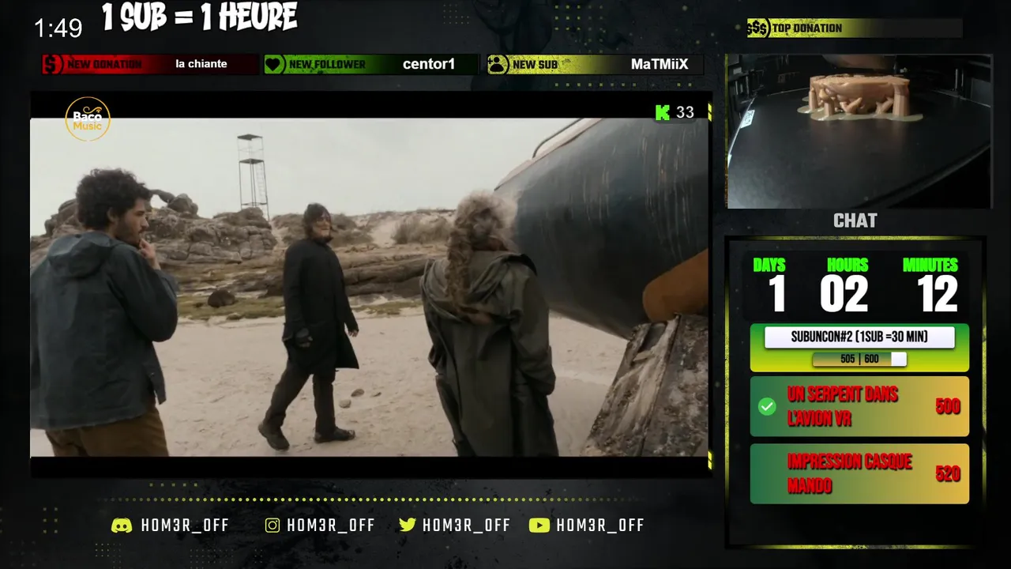Click the 3D printer webcam view

tap(859, 131)
